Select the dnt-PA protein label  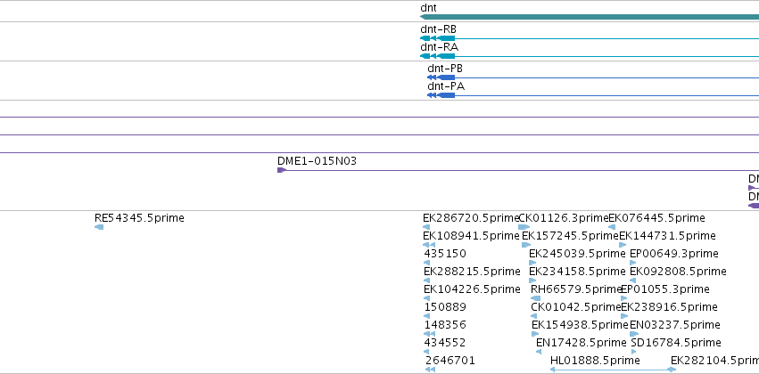[446, 86]
